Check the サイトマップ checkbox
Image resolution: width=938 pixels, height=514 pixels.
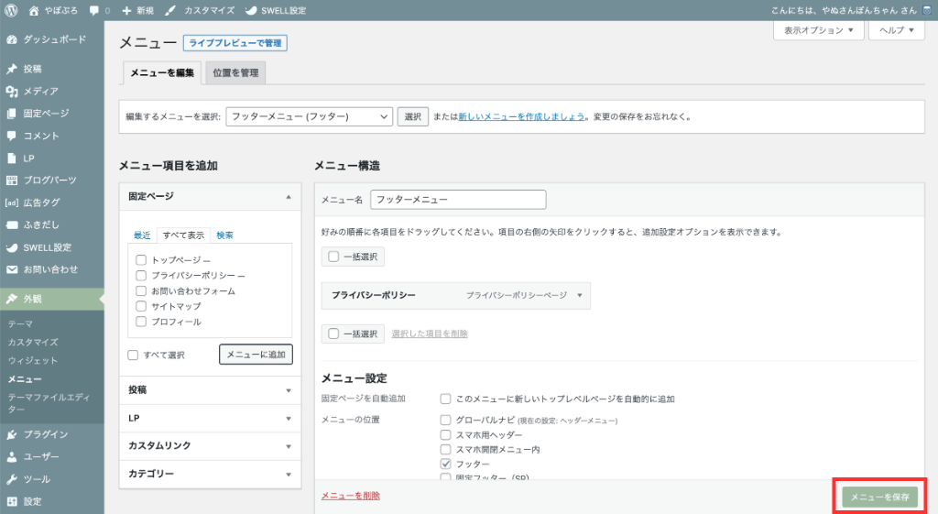141,306
